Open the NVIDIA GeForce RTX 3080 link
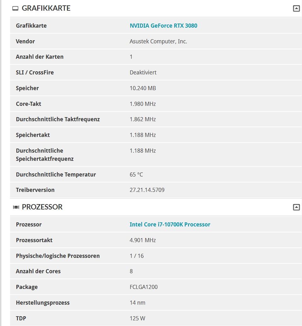The height and width of the screenshot is (326, 302). click(x=163, y=25)
